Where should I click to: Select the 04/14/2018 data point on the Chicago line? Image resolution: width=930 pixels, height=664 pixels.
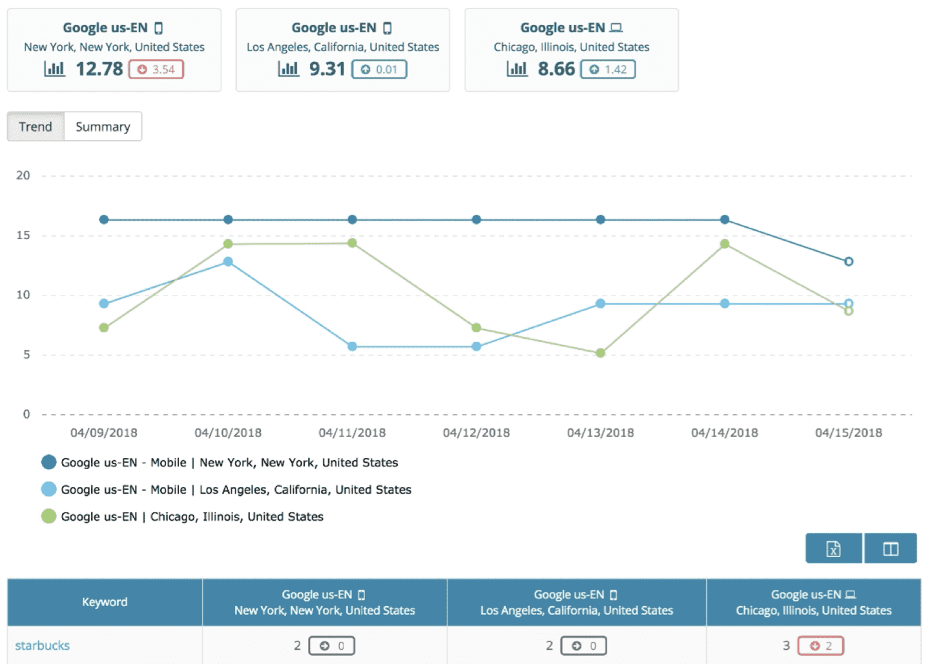tap(725, 245)
